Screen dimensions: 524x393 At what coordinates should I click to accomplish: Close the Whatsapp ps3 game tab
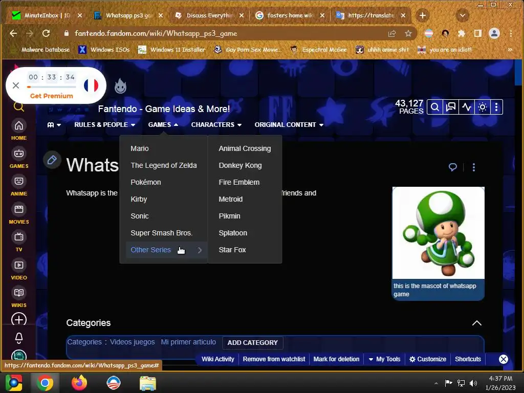(x=161, y=15)
